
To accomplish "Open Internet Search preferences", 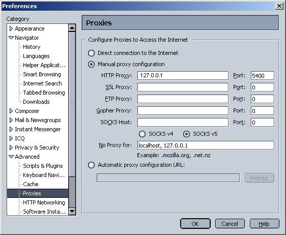I will (x=42, y=83).
